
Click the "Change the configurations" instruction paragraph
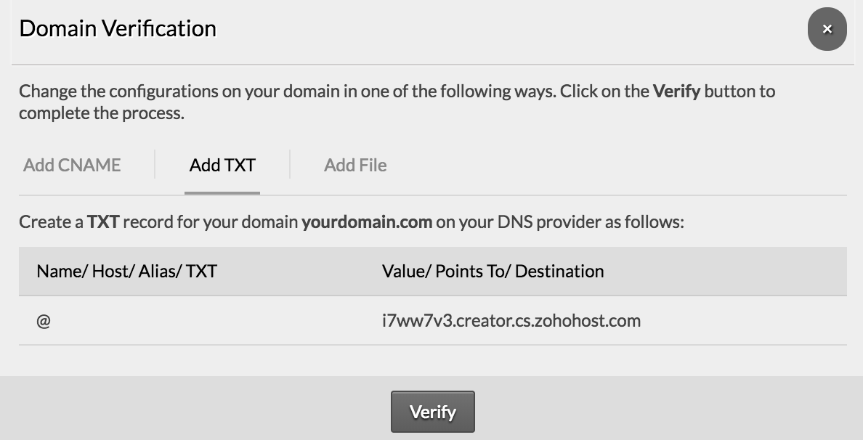point(397,102)
